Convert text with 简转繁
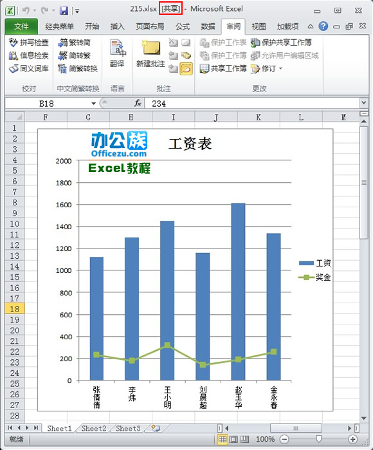The height and width of the screenshot is (450, 373). [x=74, y=55]
